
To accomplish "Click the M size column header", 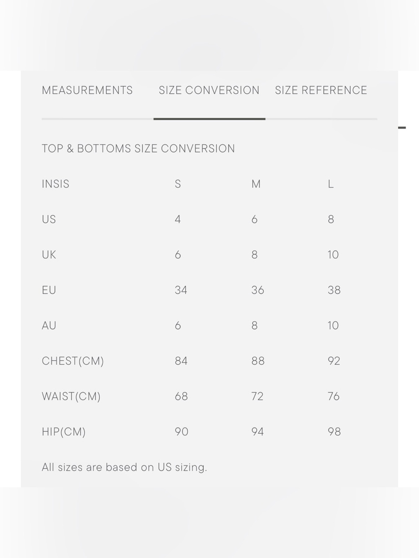I will tap(256, 184).
